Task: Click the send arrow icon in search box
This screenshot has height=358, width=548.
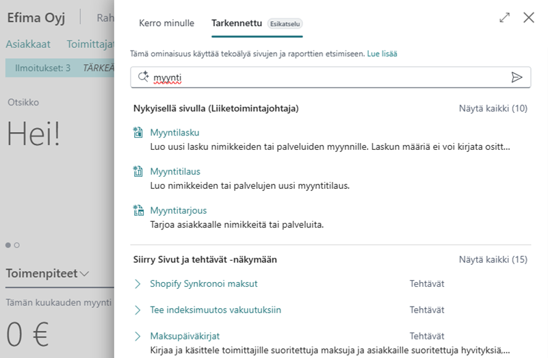Action: point(517,77)
